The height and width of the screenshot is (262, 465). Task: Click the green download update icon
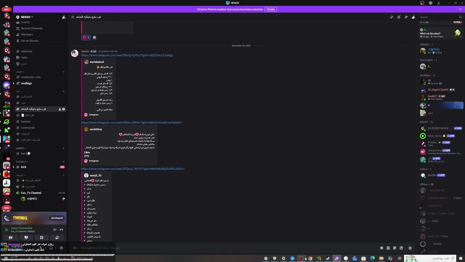click(x=438, y=3)
